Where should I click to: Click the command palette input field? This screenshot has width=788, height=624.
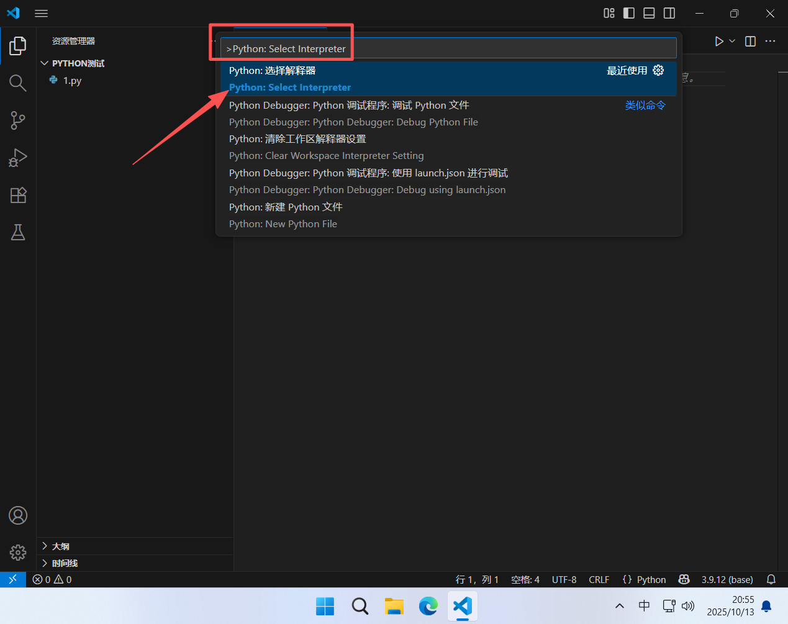448,48
